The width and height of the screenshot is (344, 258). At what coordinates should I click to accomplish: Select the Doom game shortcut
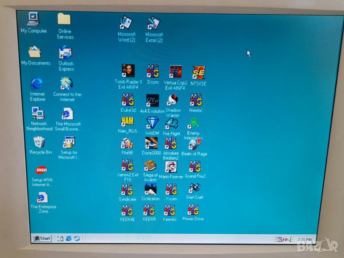pyautogui.click(x=153, y=71)
